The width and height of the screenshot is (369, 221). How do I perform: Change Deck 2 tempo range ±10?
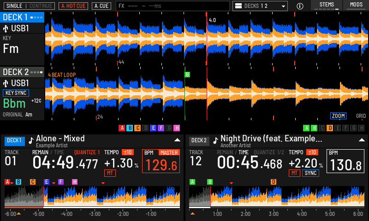pyautogui.click(x=312, y=152)
